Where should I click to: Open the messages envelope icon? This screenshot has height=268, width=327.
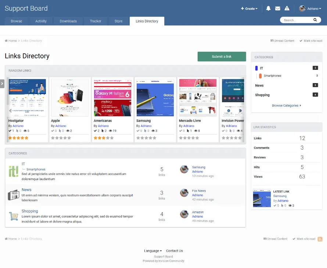pyautogui.click(x=278, y=8)
